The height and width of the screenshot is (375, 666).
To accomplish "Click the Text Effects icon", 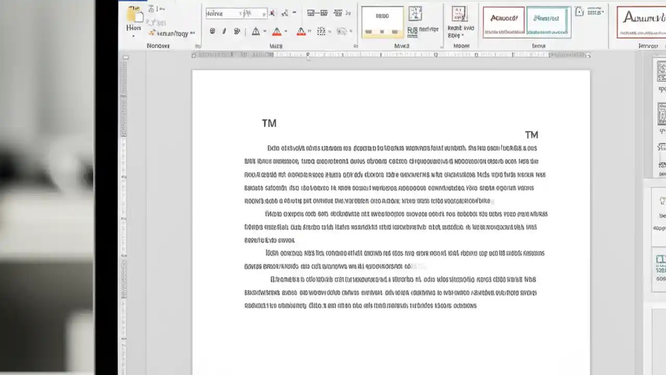I will tap(255, 31).
